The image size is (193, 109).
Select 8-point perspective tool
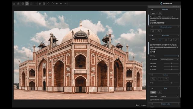point(176,40)
